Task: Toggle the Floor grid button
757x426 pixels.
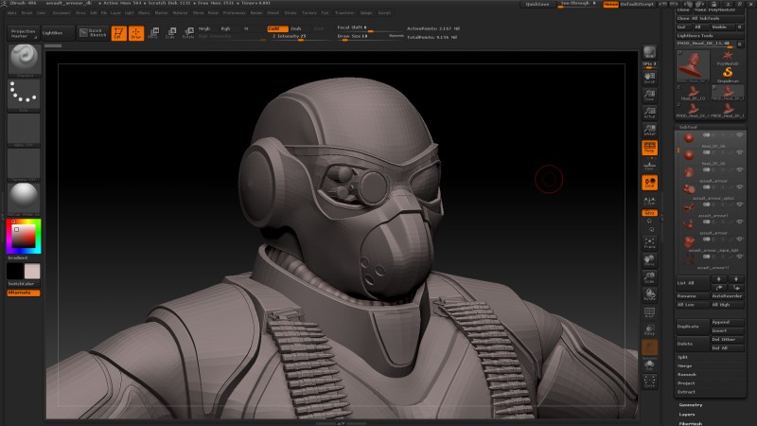Action: click(x=649, y=165)
